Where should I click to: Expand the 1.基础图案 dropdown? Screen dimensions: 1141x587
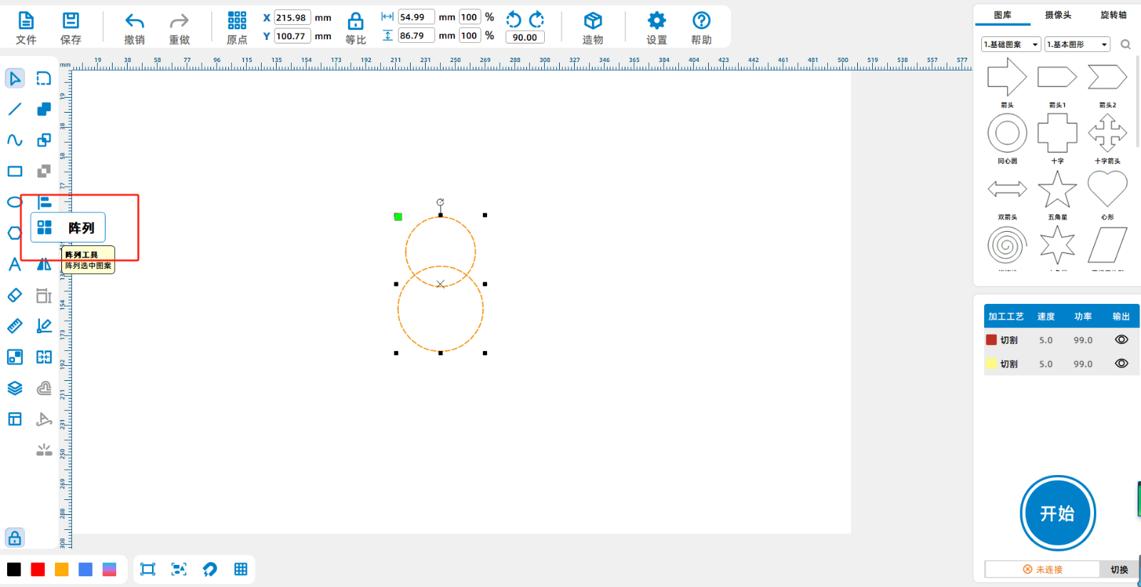pyautogui.click(x=1011, y=44)
